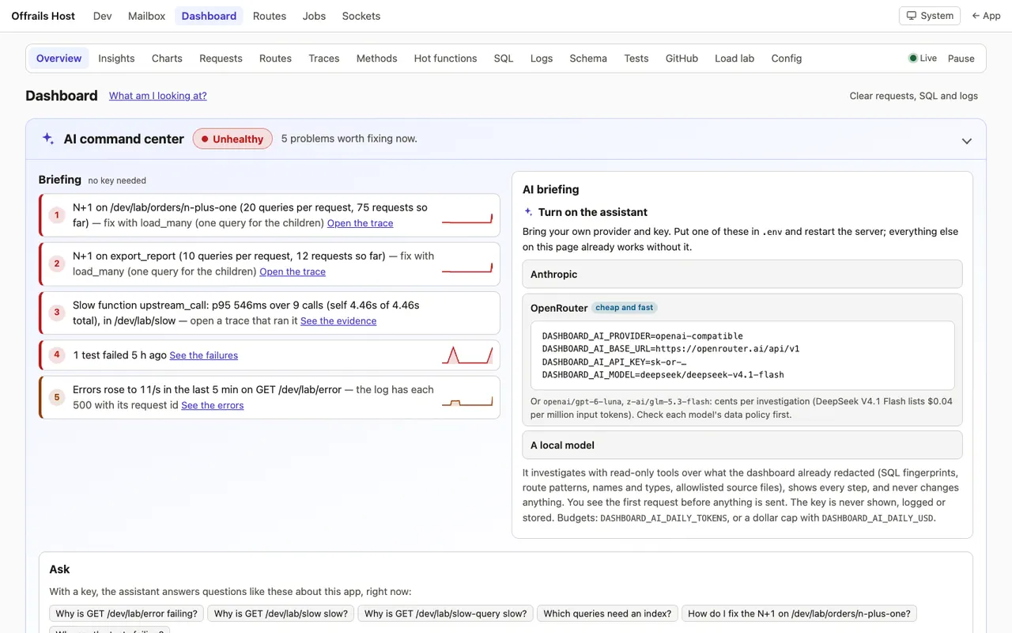Expand the A local model section
Viewport: 1012px width, 633px height.
(742, 445)
